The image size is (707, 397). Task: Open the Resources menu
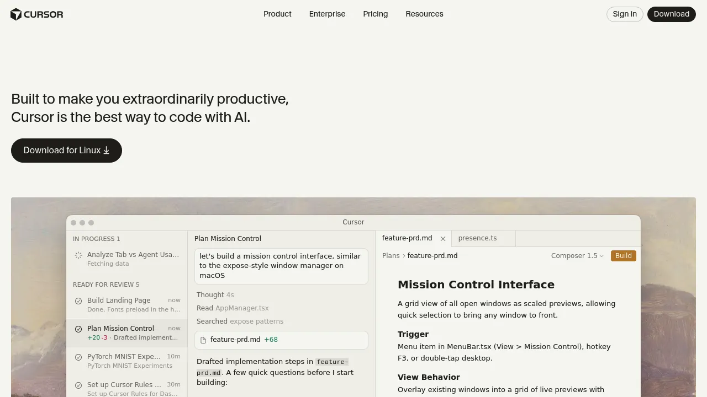tap(424, 14)
